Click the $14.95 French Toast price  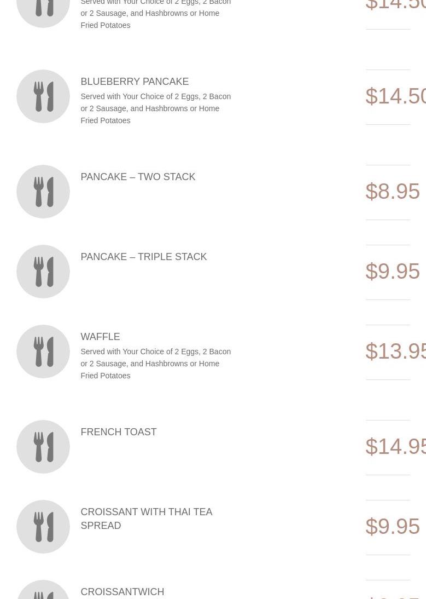395,447
